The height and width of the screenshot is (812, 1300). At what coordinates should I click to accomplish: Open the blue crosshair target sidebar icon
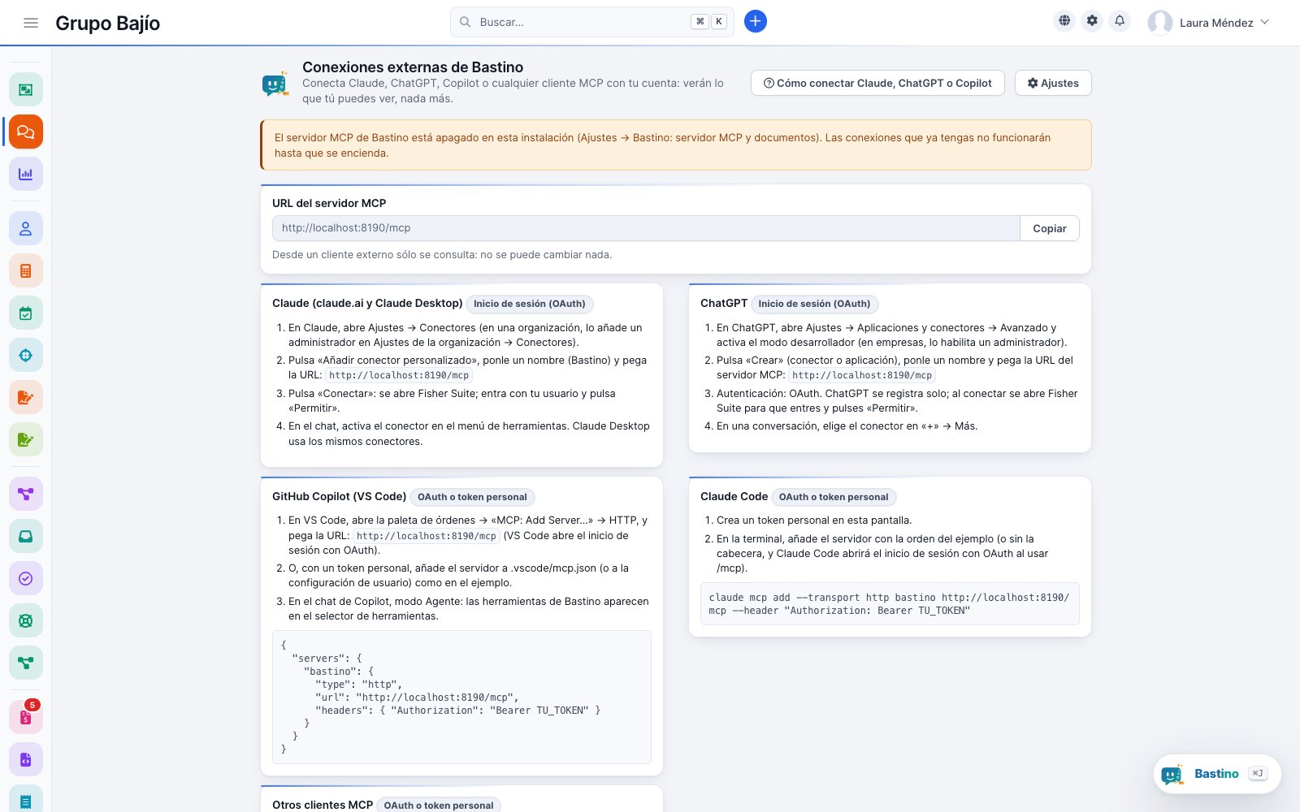(26, 355)
